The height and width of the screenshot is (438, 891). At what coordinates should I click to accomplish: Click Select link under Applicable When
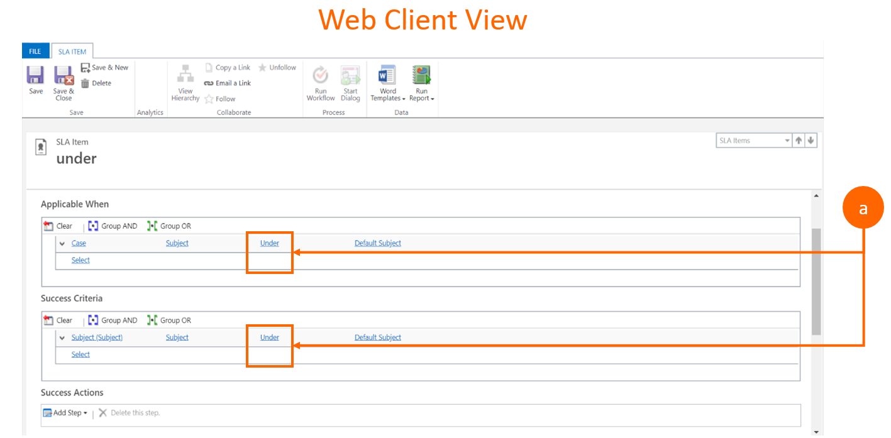[80, 260]
